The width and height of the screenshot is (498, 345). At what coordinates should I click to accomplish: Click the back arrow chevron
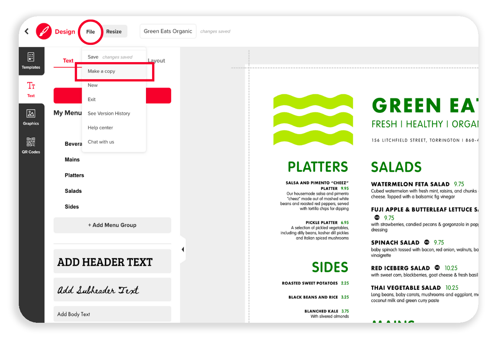[x=26, y=31]
